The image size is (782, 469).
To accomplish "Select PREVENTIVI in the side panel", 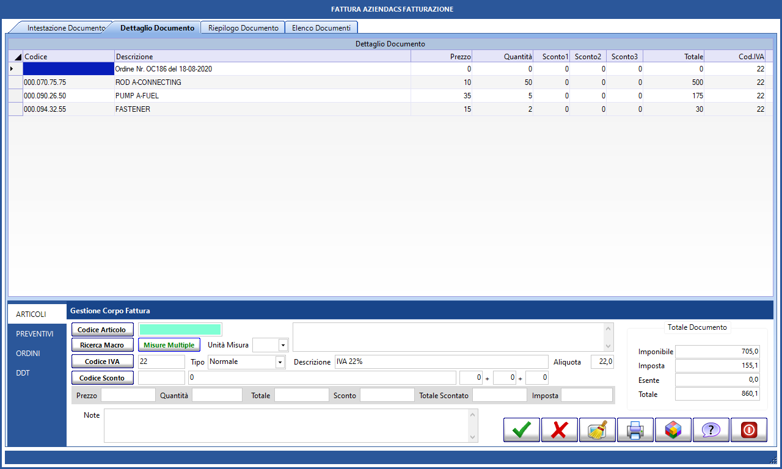I will pos(35,334).
